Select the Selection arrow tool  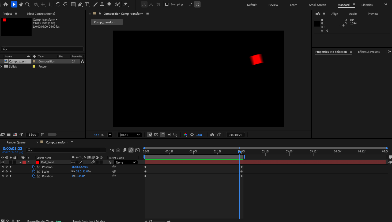pyautogui.click(x=14, y=4)
